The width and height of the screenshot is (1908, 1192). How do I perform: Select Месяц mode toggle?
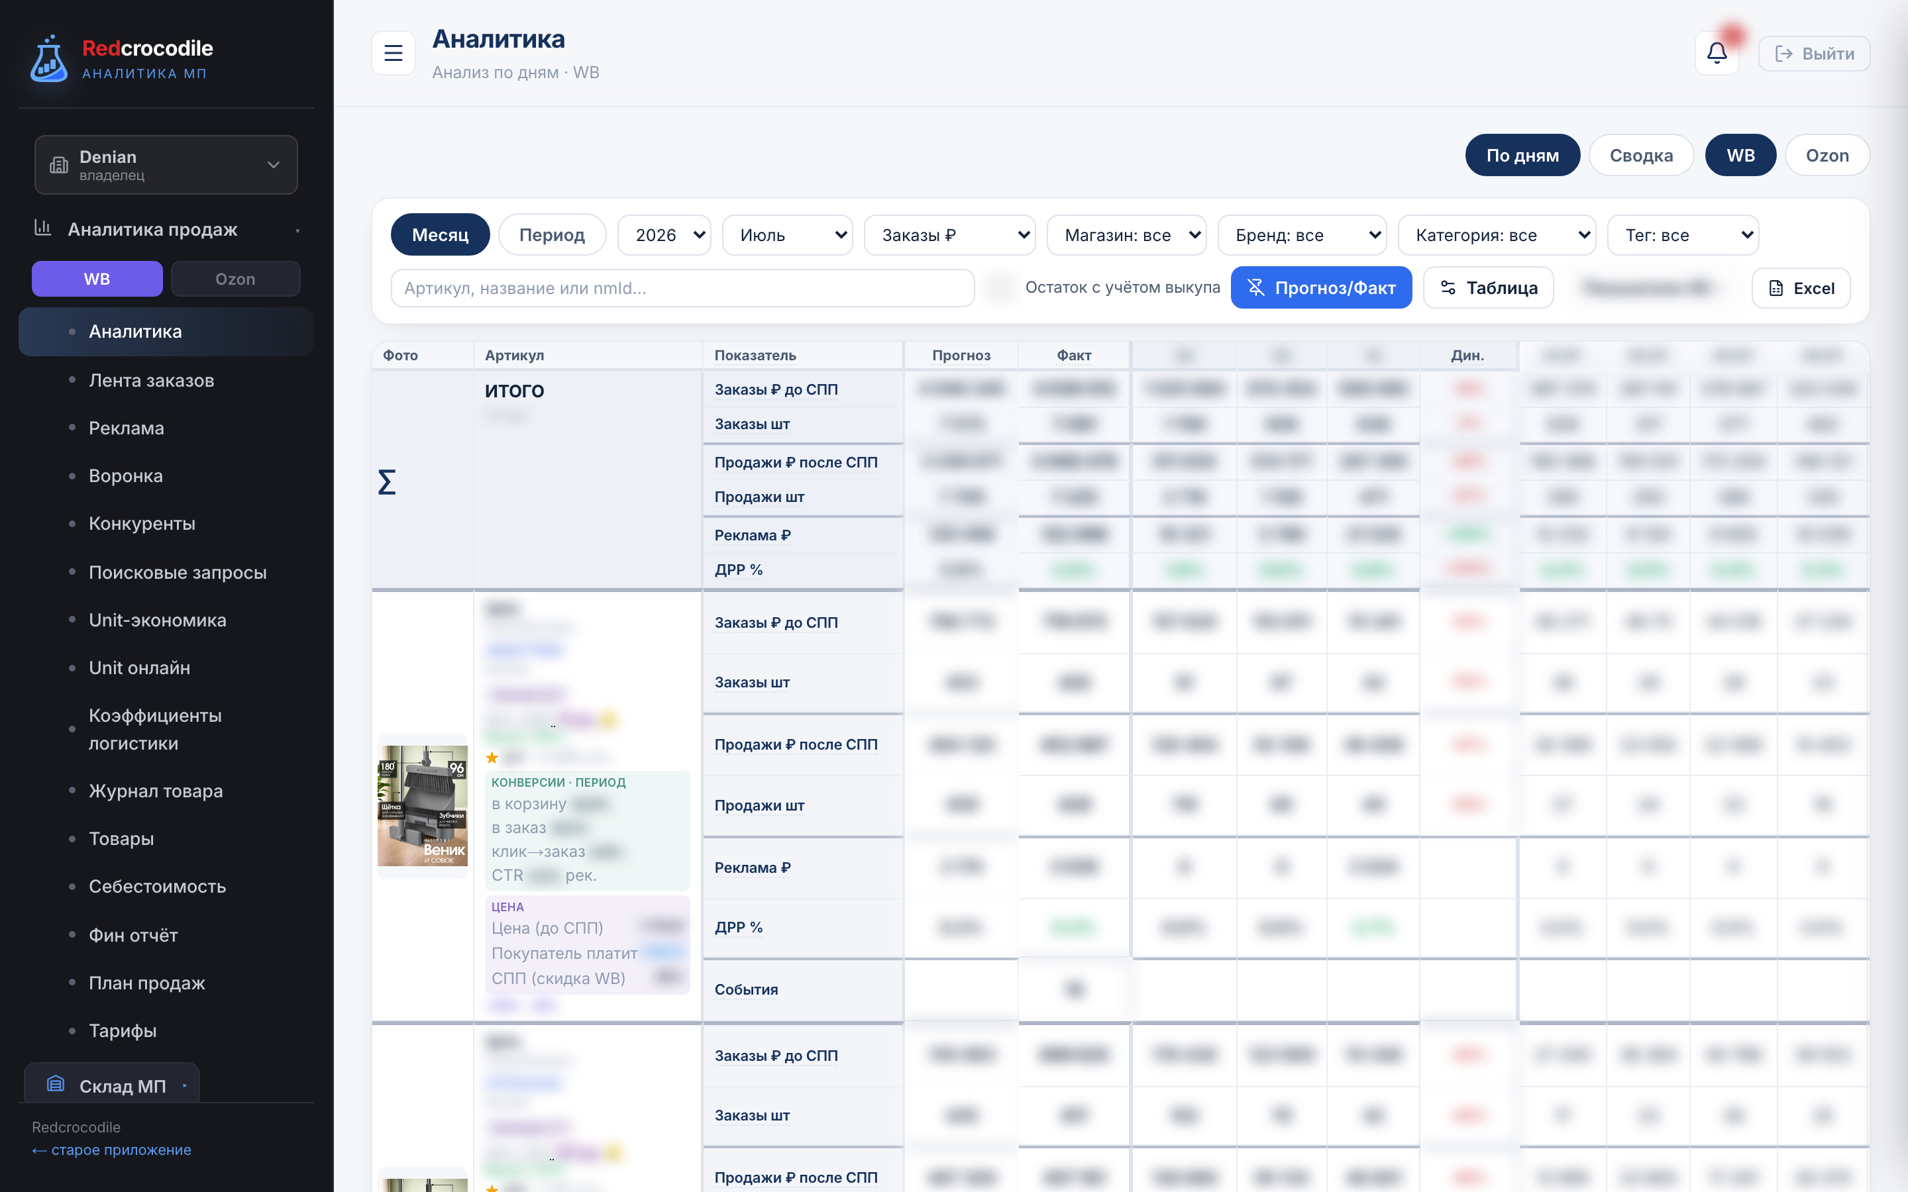pos(440,235)
